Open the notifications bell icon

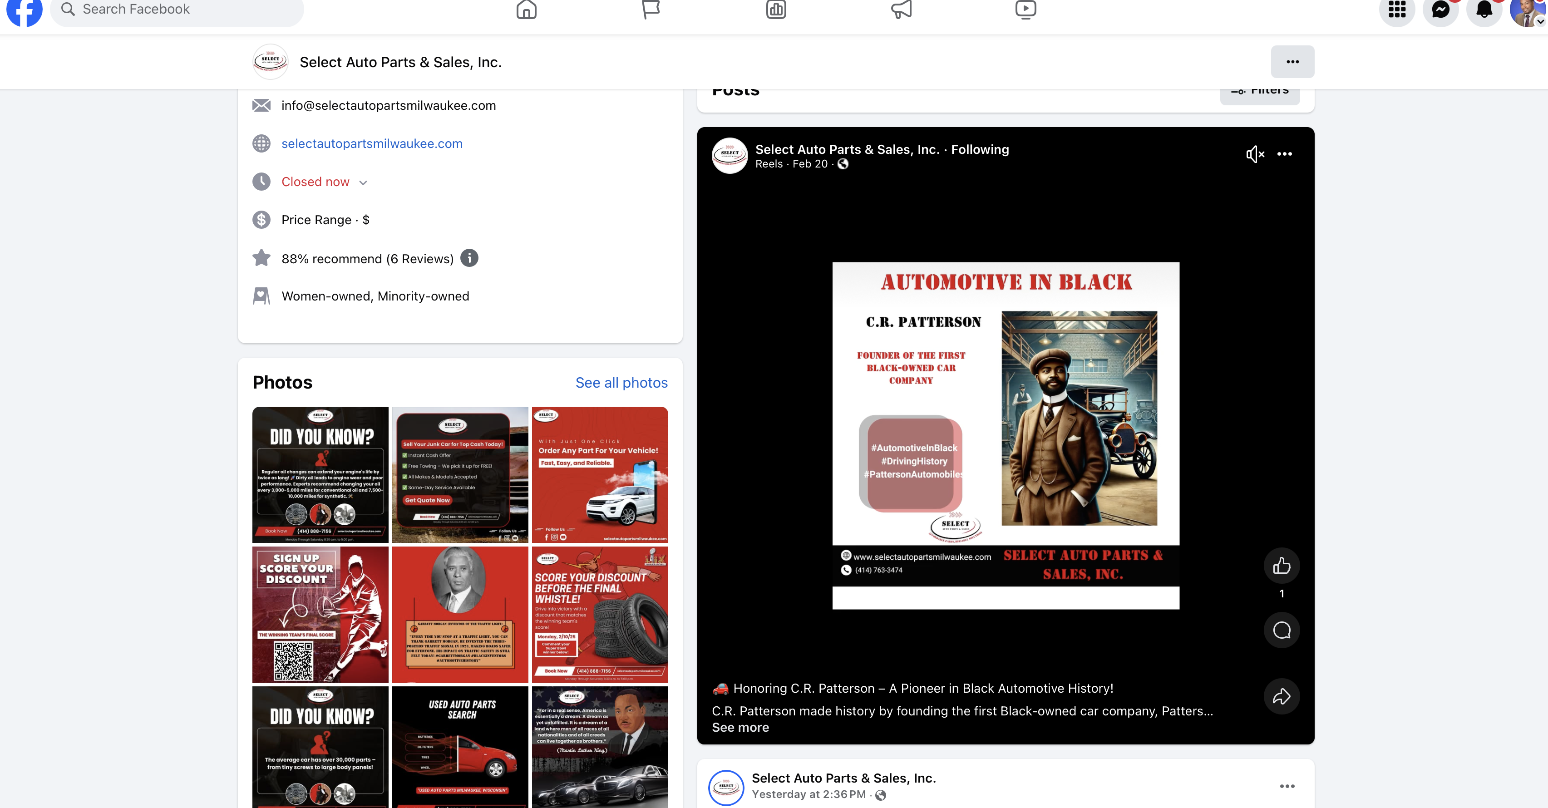(1484, 10)
